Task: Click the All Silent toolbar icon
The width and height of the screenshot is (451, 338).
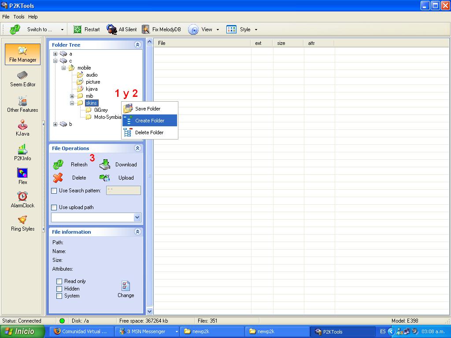Action: (x=111, y=29)
